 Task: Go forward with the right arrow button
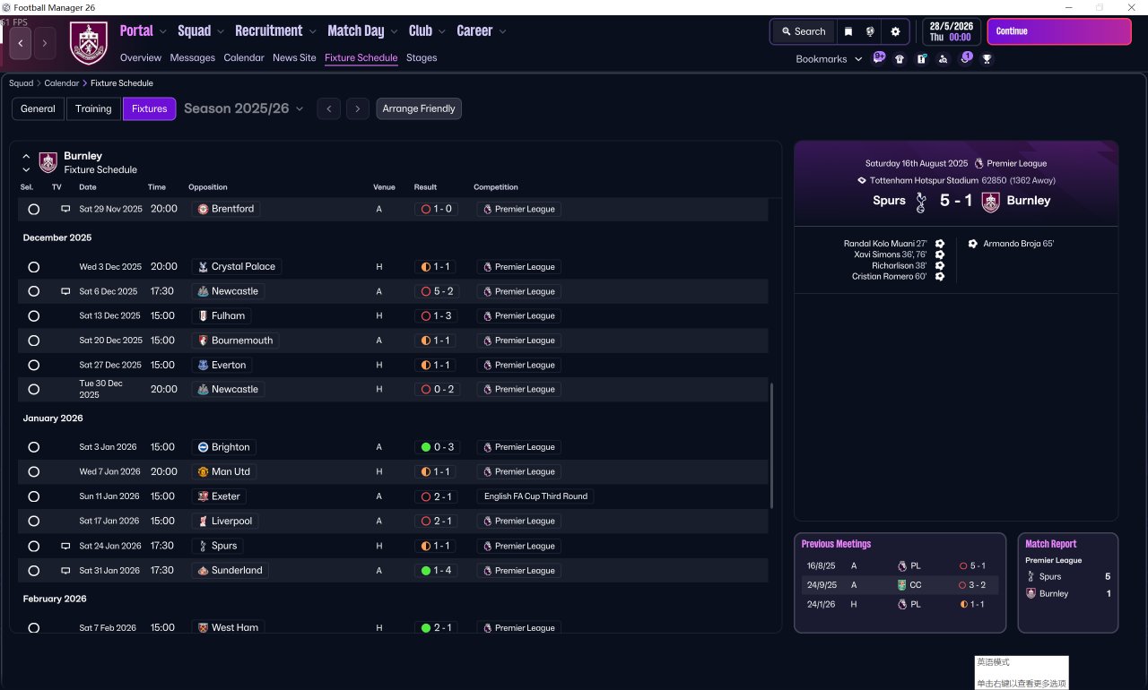click(45, 43)
